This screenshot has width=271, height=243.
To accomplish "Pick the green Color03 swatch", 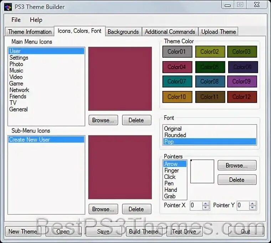I will point(242,52).
